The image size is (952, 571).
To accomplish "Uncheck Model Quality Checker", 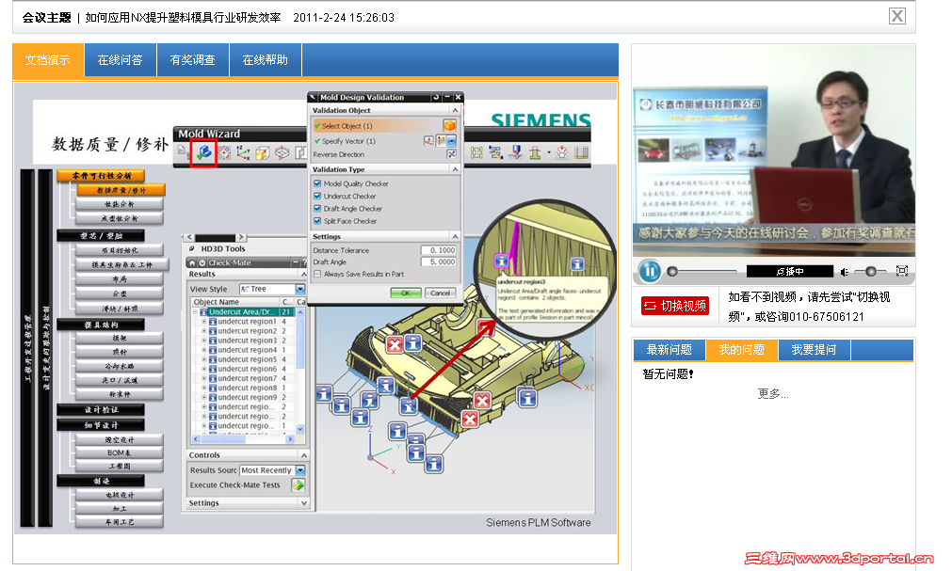I will tap(317, 183).
